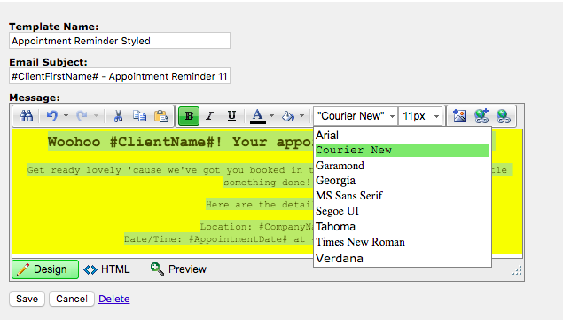Viewport: 563px width, 320px height.
Task: Choose Garamond from the font list
Action: 403,166
